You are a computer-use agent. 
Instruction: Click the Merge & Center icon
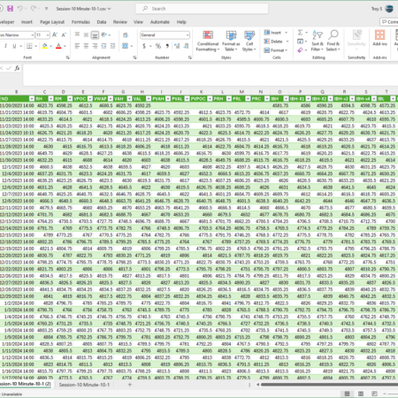pyautogui.click(x=125, y=46)
